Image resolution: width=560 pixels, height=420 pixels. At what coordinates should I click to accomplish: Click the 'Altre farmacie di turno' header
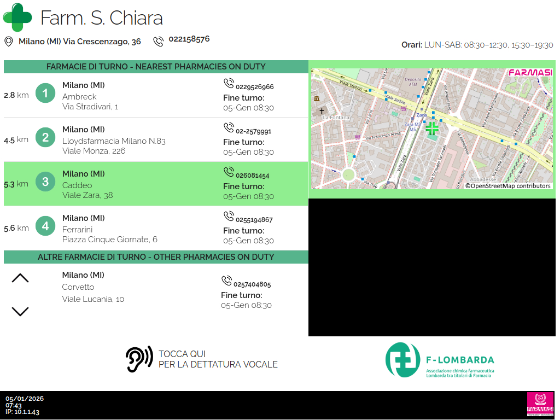click(x=156, y=257)
